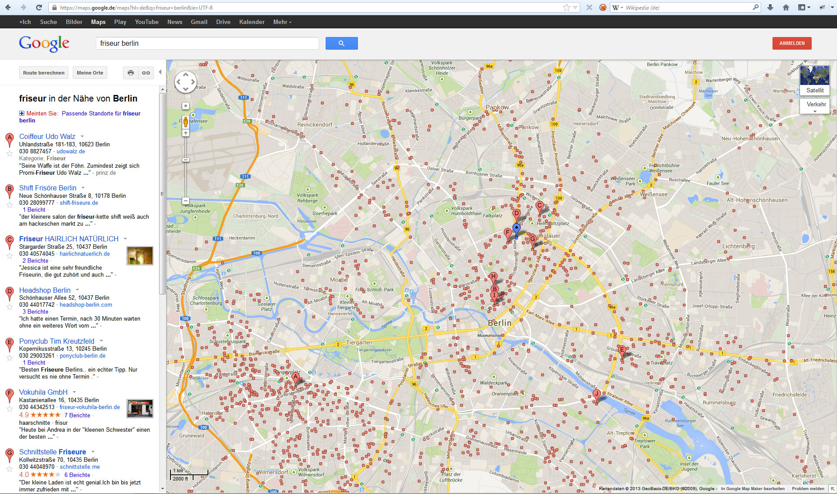Open Gmail in the Google bar
The width and height of the screenshot is (837, 494).
(199, 22)
